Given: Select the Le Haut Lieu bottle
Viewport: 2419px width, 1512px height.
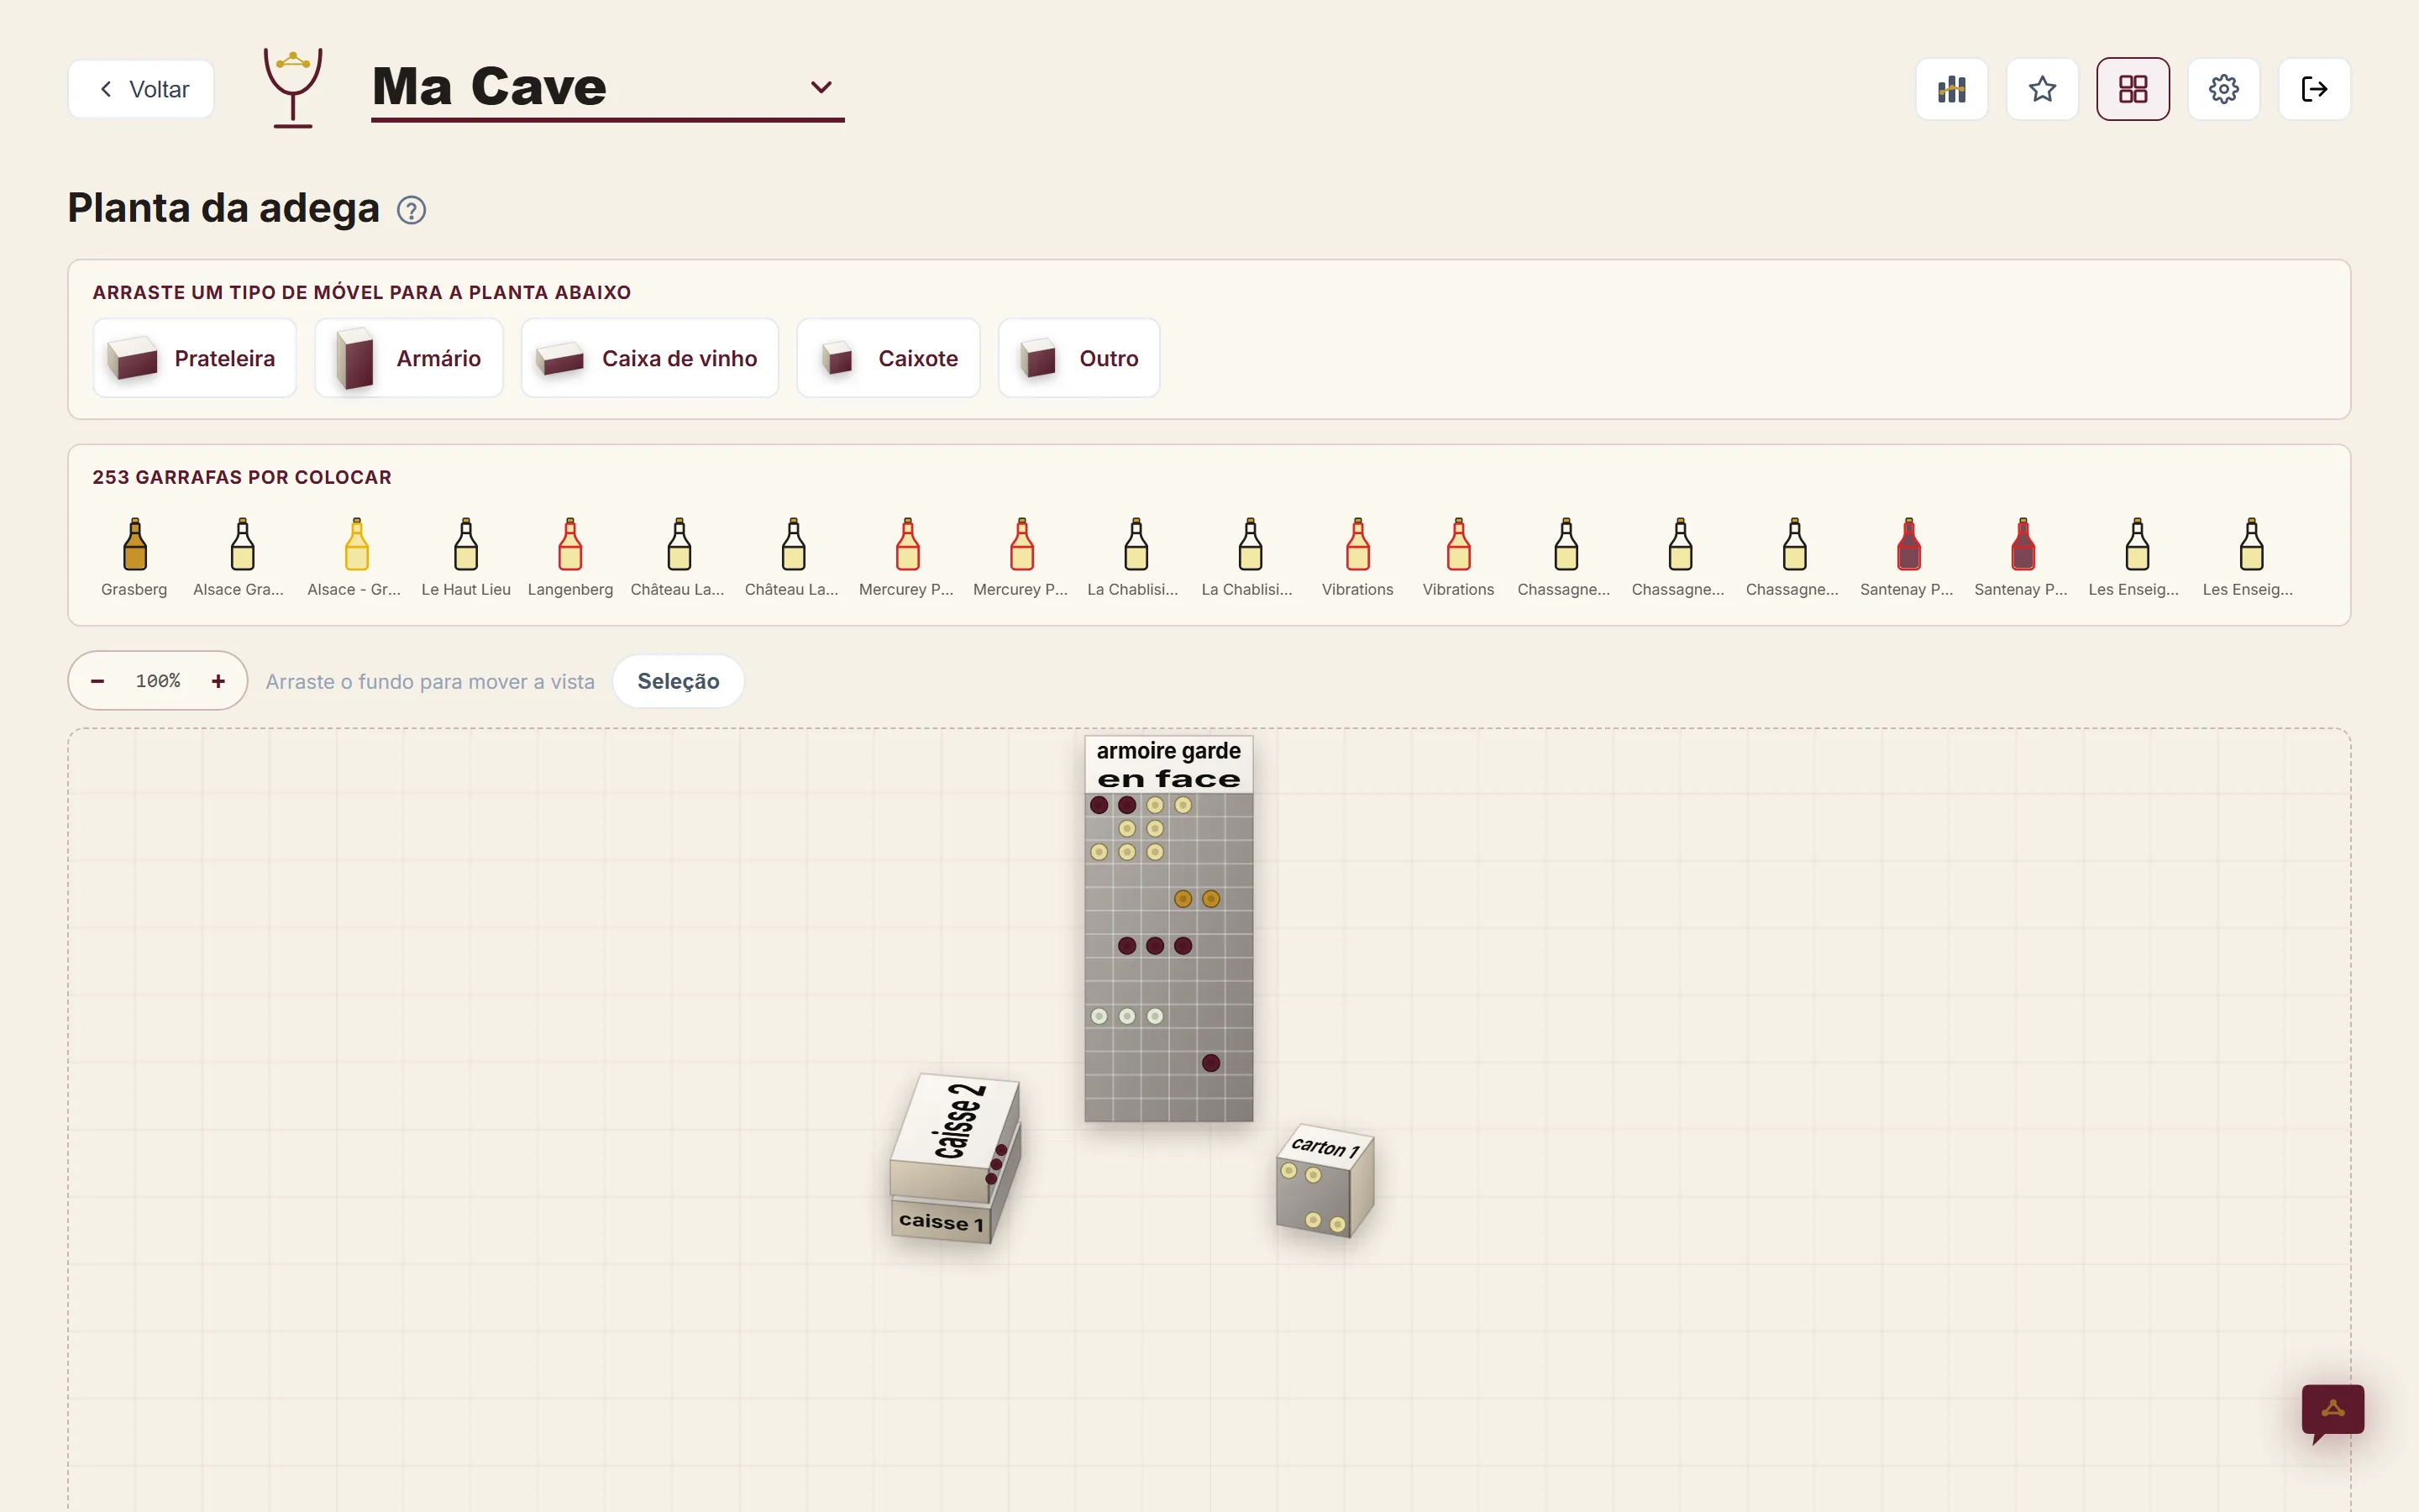Looking at the screenshot, I should [x=466, y=558].
